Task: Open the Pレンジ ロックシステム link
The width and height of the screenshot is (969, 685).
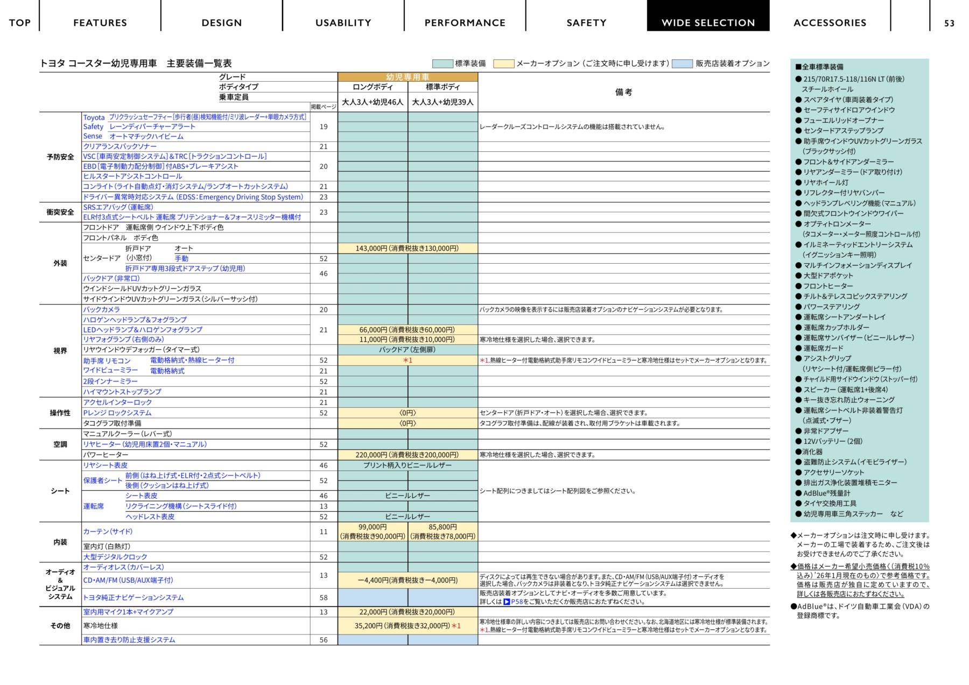Action: coord(117,413)
